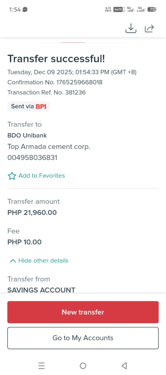The height and width of the screenshot is (375, 166).
Task: Tap the Transaction Ref. No. 381236 text
Action: [x=46, y=92]
